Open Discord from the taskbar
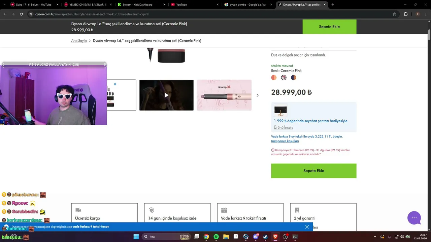 tap(256, 237)
